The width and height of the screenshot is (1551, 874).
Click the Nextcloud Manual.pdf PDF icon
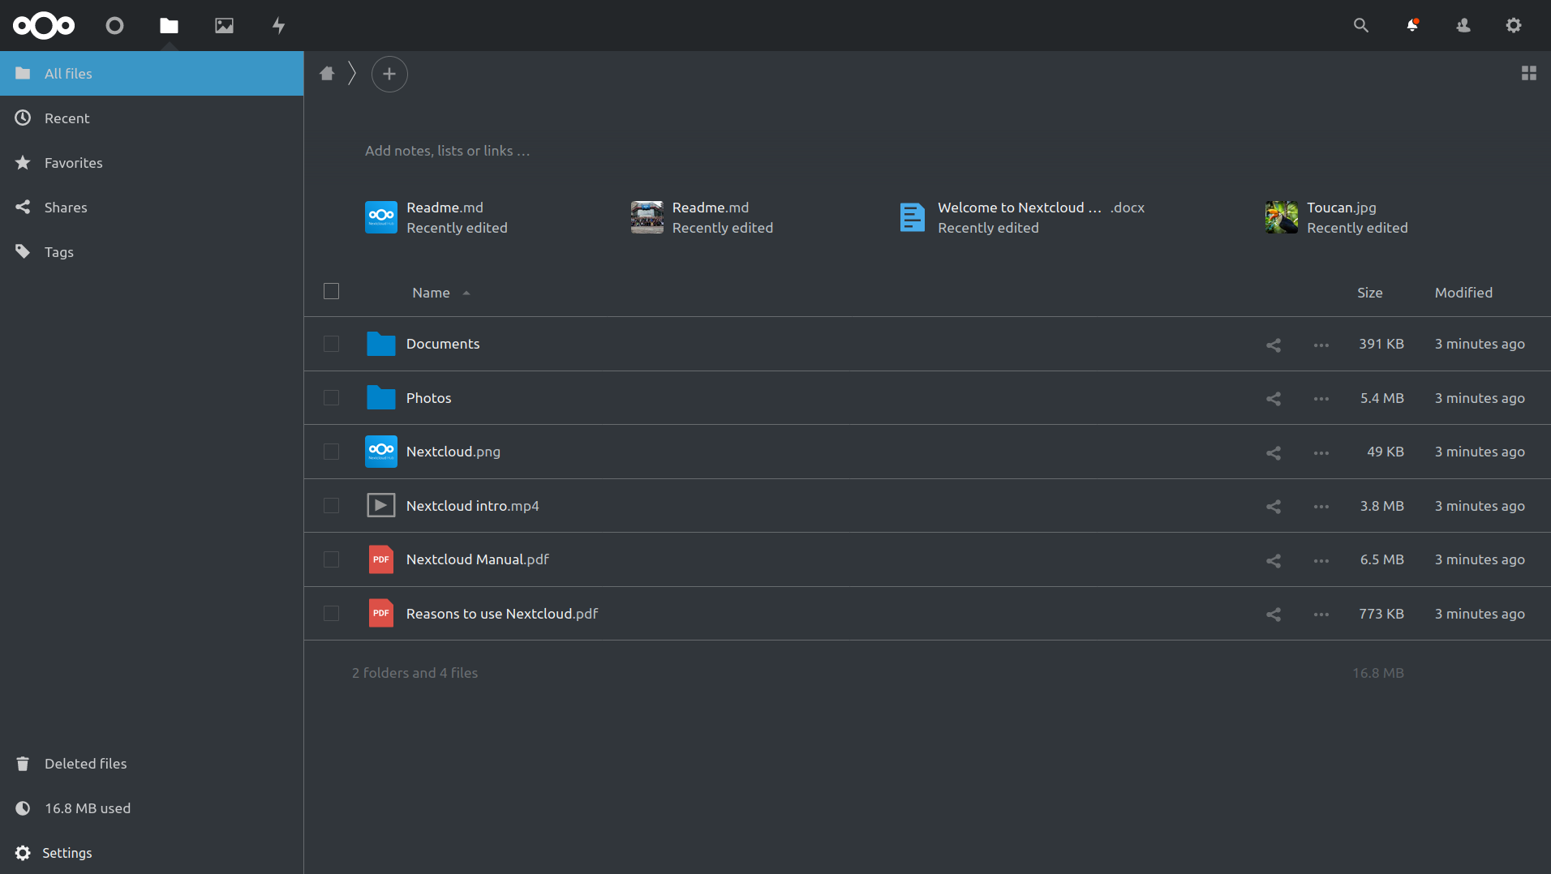[x=380, y=559]
